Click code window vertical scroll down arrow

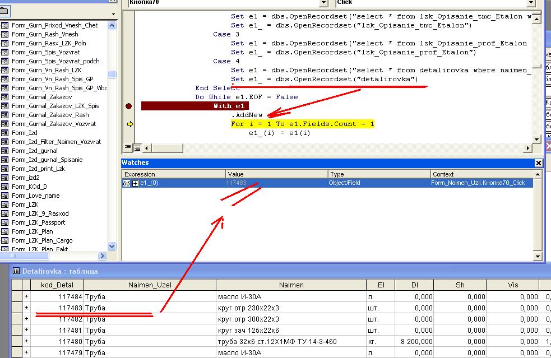click(x=536, y=139)
